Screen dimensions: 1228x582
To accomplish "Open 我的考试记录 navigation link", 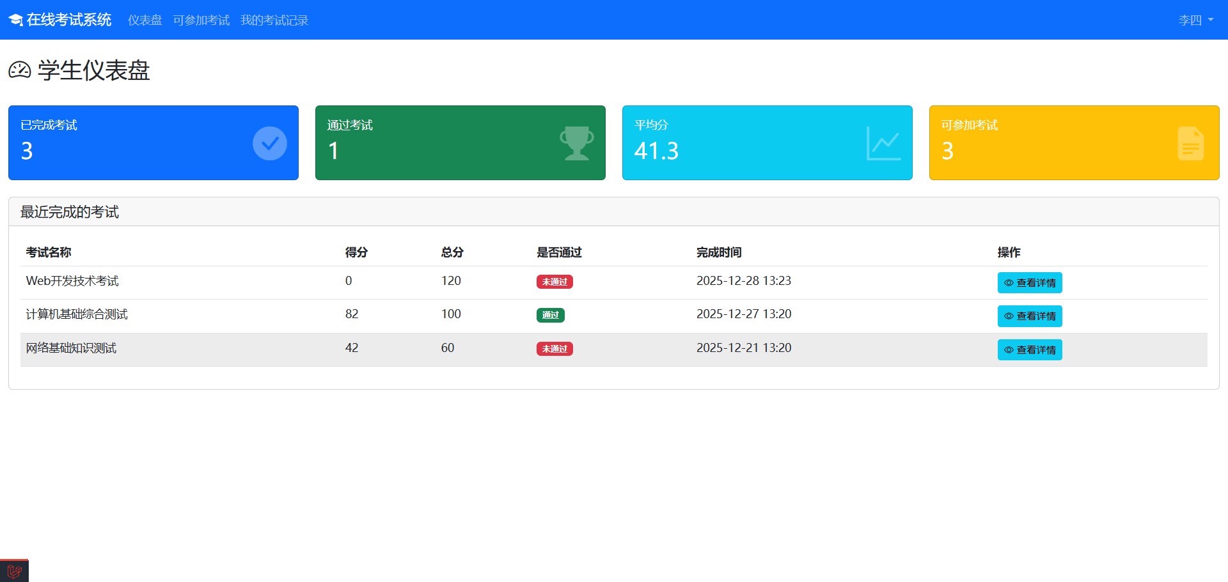I will click(x=274, y=20).
